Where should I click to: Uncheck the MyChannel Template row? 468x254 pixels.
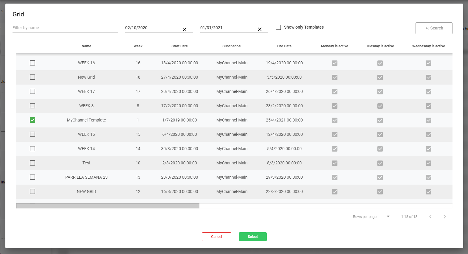click(32, 120)
